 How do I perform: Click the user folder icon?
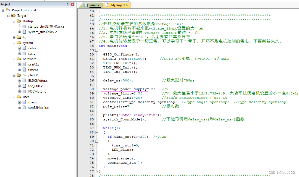(x=19, y=97)
